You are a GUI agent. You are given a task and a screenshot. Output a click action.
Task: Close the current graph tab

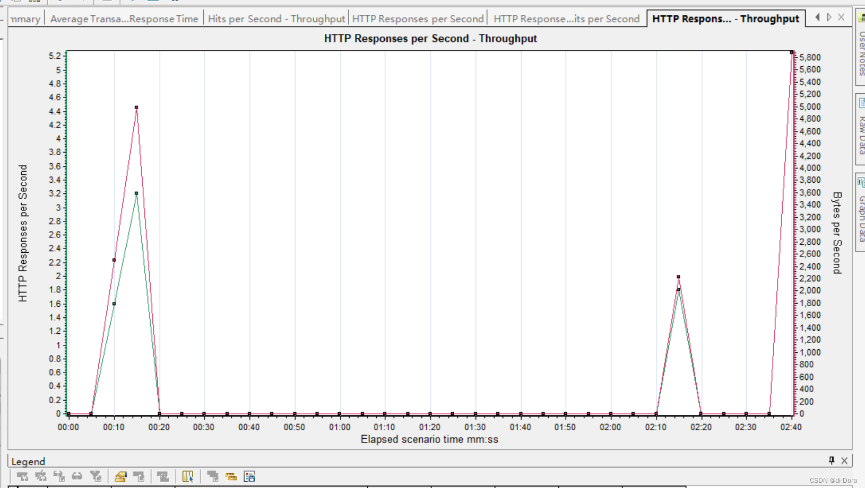point(841,17)
